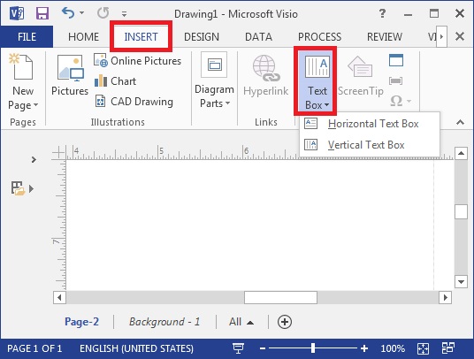Fit page to current window
Screen dimensions: 474x359
click(423, 348)
